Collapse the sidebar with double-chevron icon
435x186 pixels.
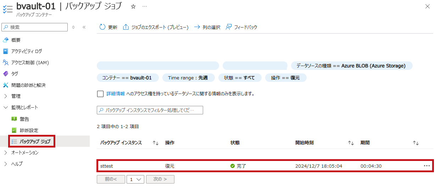[84, 27]
